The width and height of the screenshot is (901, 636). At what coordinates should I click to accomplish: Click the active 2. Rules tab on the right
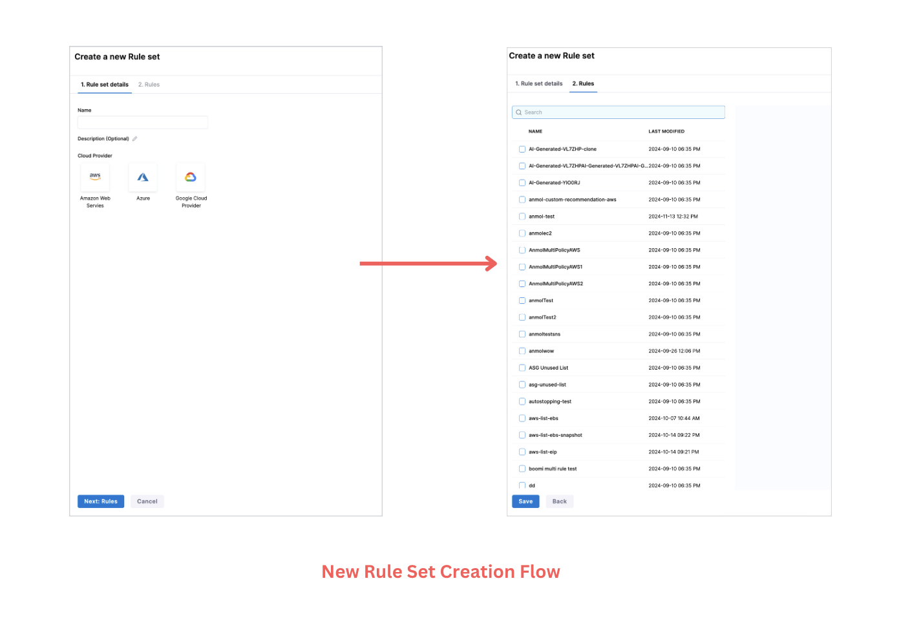tap(583, 83)
